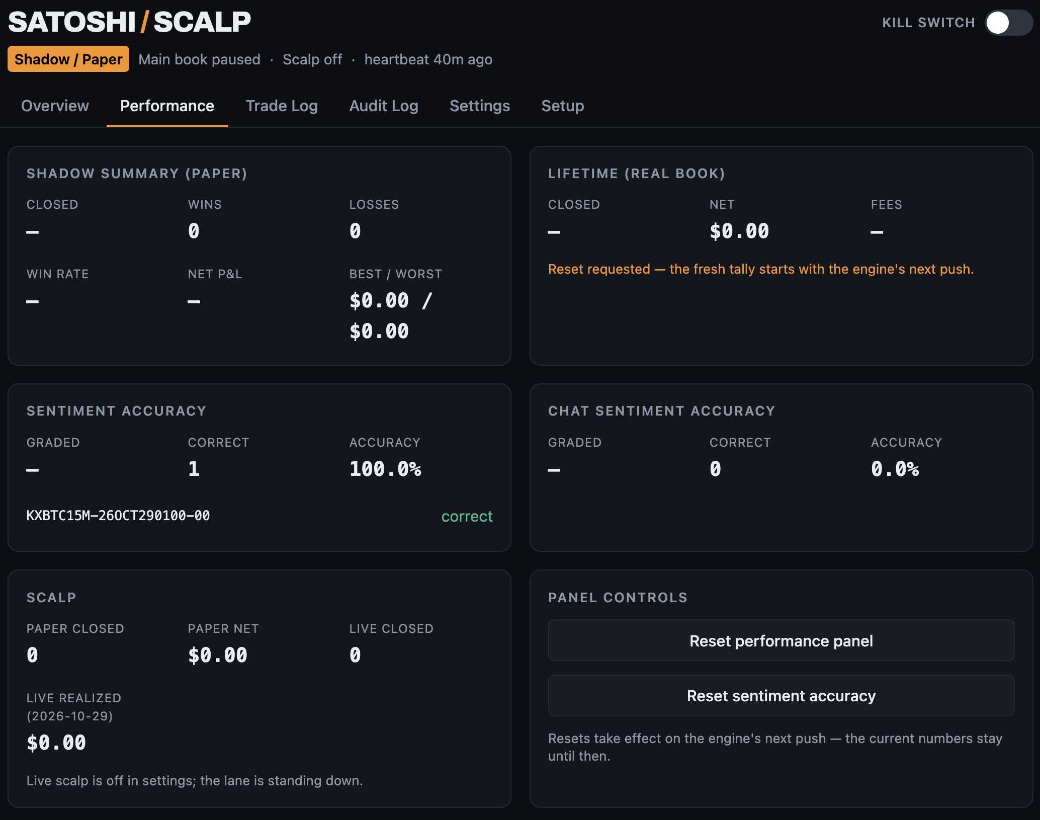Viewport: 1040px width, 820px height.
Task: Open the Audit Log tab
Action: click(x=384, y=106)
